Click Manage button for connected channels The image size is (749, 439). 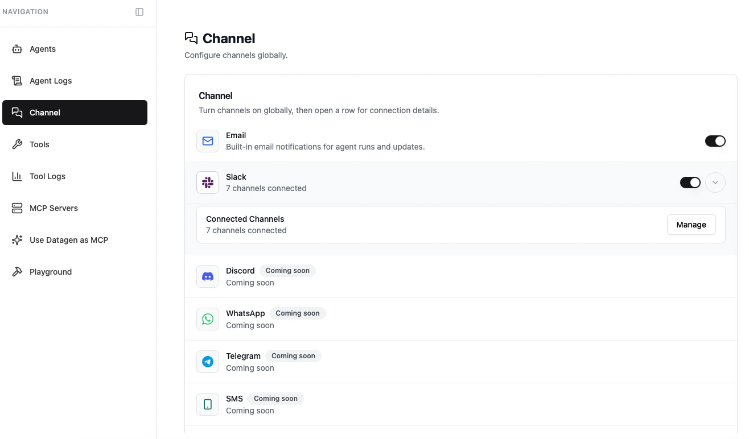pos(692,225)
